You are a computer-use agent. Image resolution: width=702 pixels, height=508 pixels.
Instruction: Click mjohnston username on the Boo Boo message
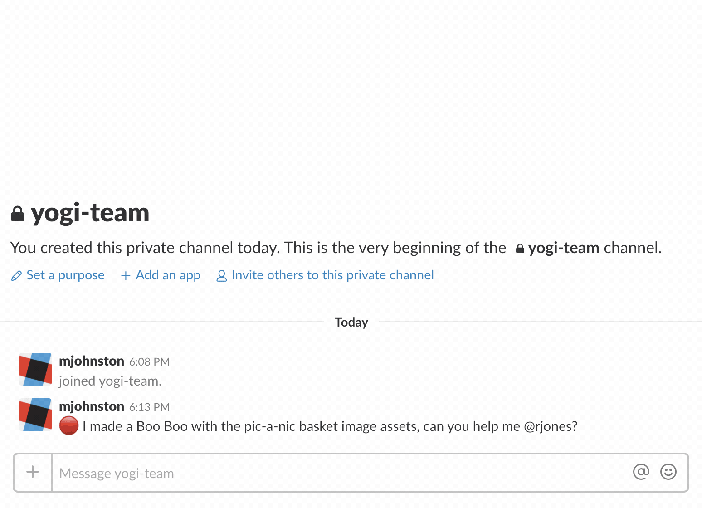[x=92, y=406]
